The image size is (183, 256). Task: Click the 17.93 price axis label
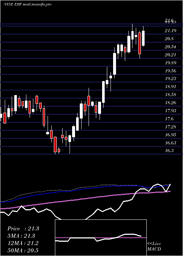[x=171, y=111]
